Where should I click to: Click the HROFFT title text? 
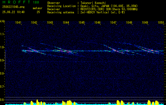(x=17, y=2)
